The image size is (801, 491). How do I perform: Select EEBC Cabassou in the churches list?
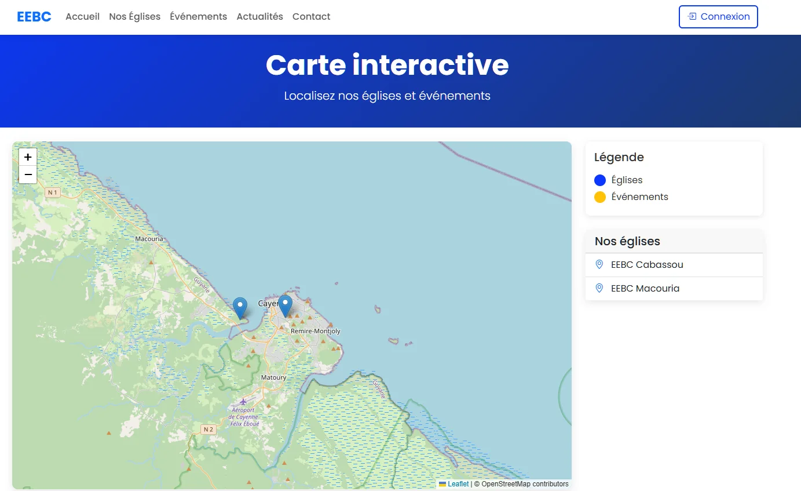tap(646, 264)
